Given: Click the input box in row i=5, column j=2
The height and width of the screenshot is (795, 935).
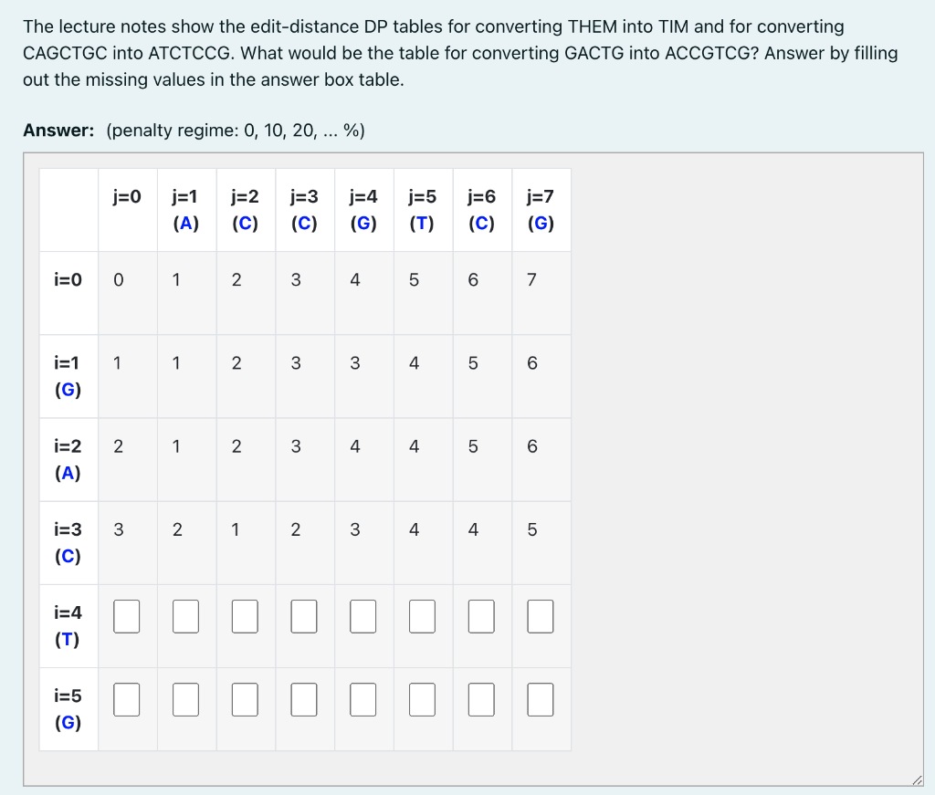Looking at the screenshot, I should pyautogui.click(x=245, y=698).
